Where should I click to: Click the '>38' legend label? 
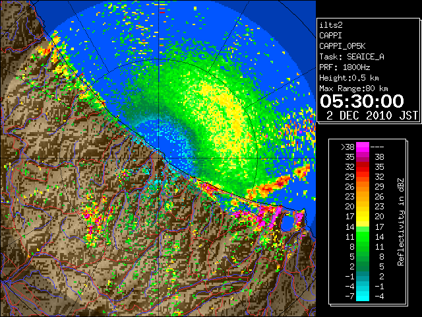348,147
